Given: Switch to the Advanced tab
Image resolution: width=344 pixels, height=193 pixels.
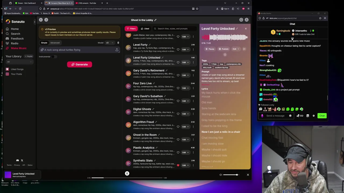Looking at the screenshot, I should (x=55, y=43).
